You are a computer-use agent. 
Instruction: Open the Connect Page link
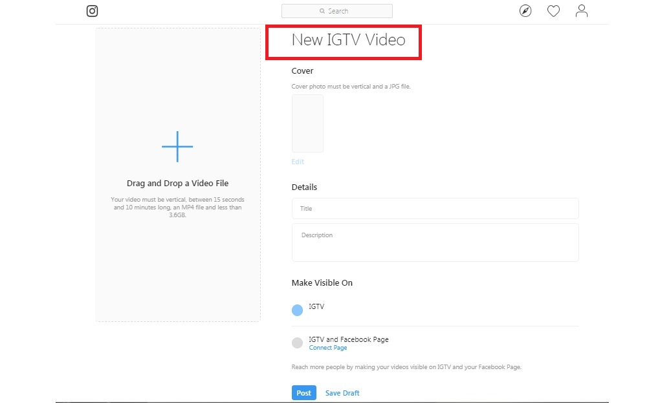click(x=328, y=348)
